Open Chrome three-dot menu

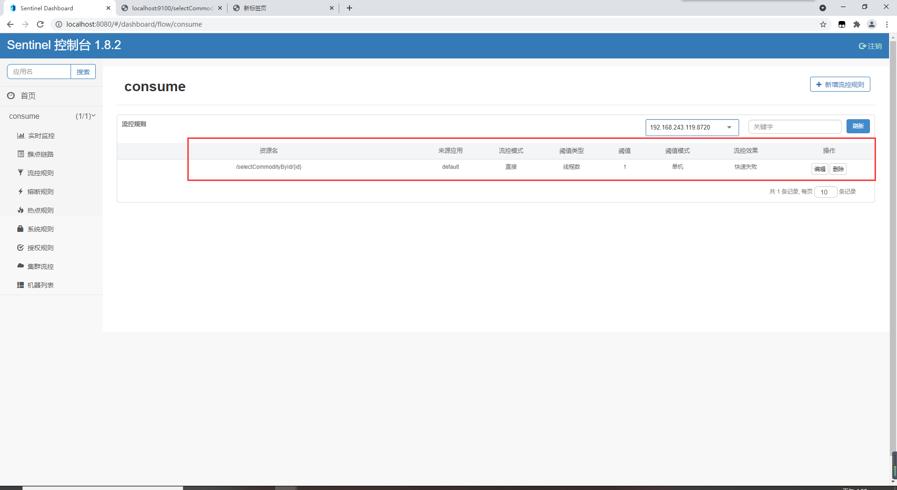point(887,24)
